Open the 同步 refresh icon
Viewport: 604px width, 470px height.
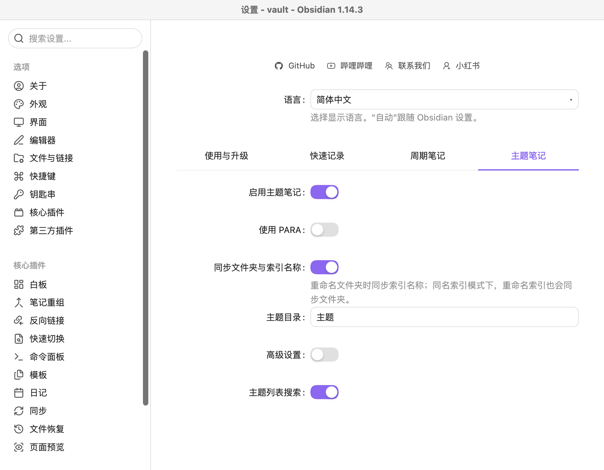tap(19, 411)
